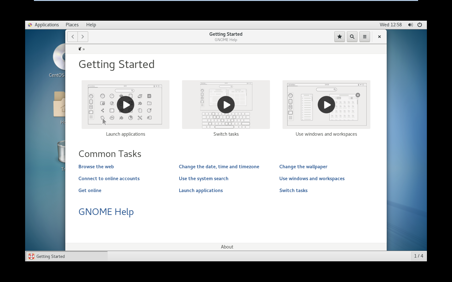452x282 pixels.
Task: Open the bookmarks star button
Action: click(x=339, y=37)
